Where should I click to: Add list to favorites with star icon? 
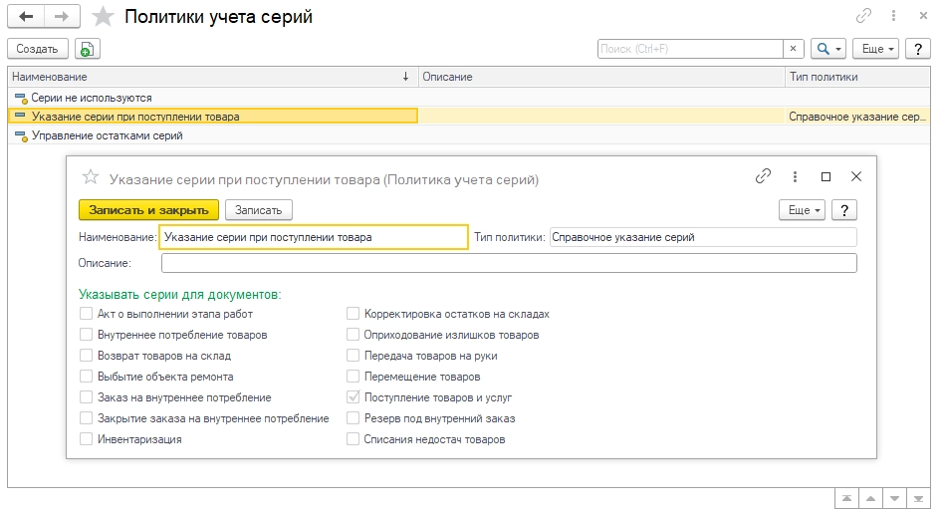point(102,17)
